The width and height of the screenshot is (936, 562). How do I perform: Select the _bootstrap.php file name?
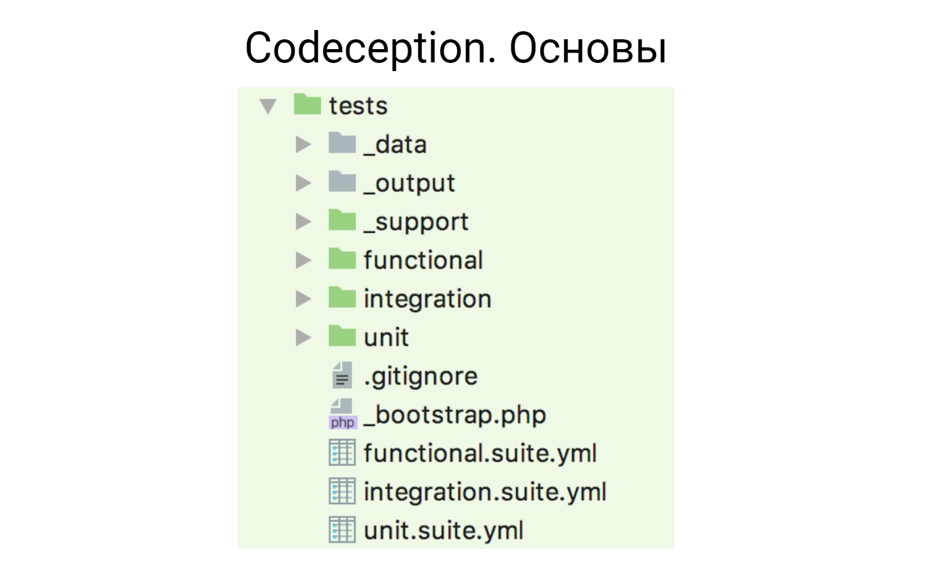[x=455, y=415]
